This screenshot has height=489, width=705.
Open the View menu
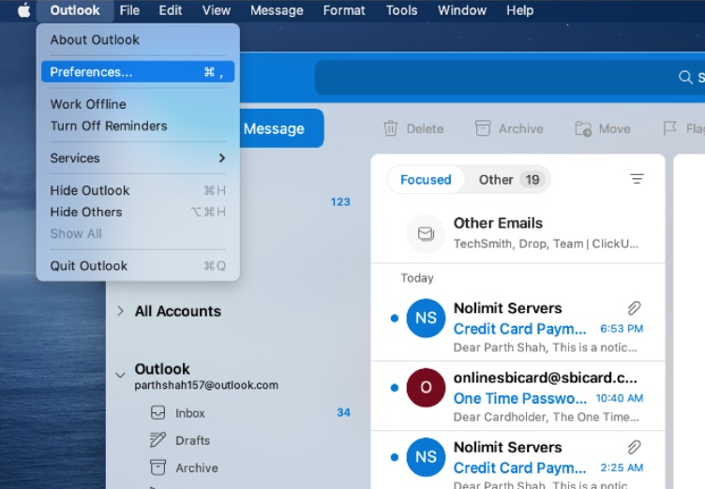click(x=217, y=10)
